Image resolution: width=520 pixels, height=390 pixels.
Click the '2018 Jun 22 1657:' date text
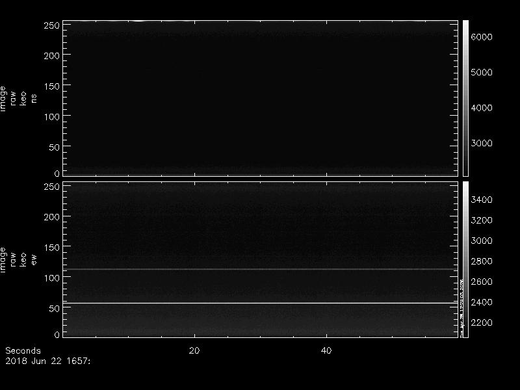pos(47,361)
